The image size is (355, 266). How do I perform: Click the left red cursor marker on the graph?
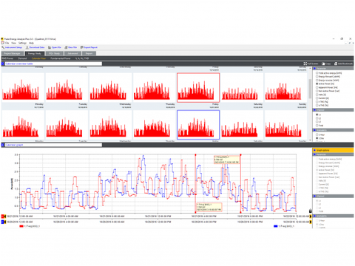196,155
